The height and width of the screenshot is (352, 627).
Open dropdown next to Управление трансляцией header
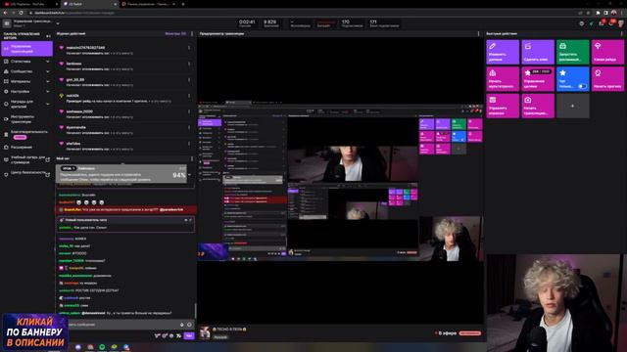click(58, 23)
